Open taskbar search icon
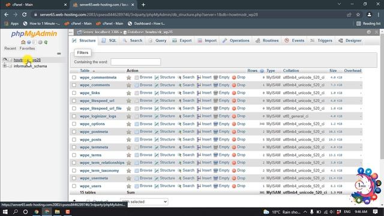This screenshot has height=216, width=384. pyautogui.click(x=15, y=212)
